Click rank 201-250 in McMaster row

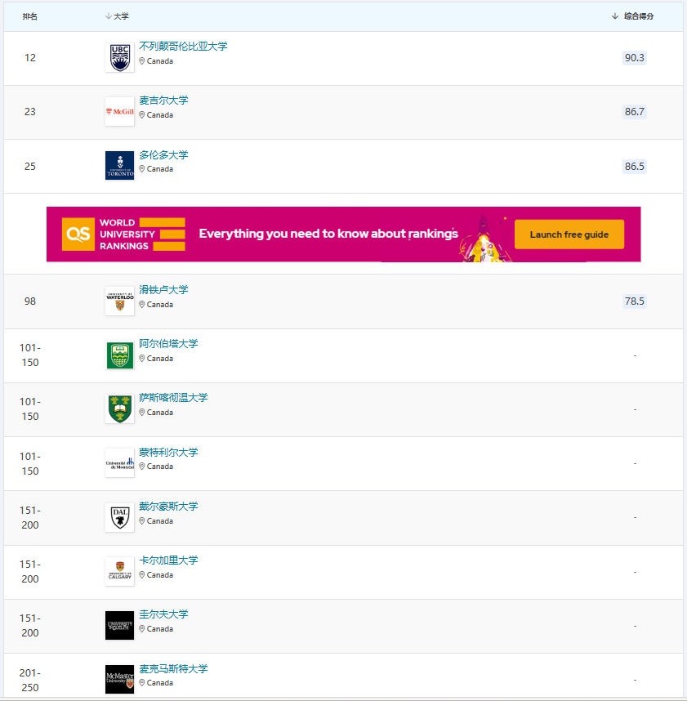[x=30, y=680]
